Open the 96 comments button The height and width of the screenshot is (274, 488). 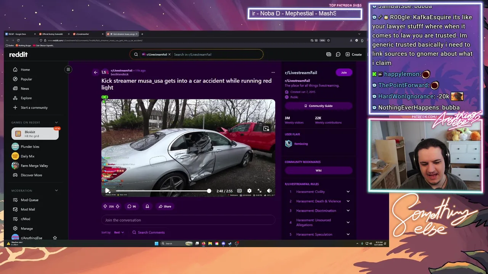coord(132,206)
